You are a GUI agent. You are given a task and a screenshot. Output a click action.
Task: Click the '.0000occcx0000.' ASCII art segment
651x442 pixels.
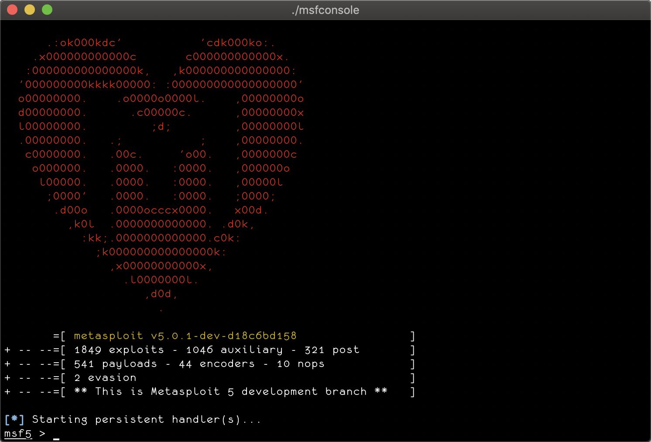tap(161, 210)
